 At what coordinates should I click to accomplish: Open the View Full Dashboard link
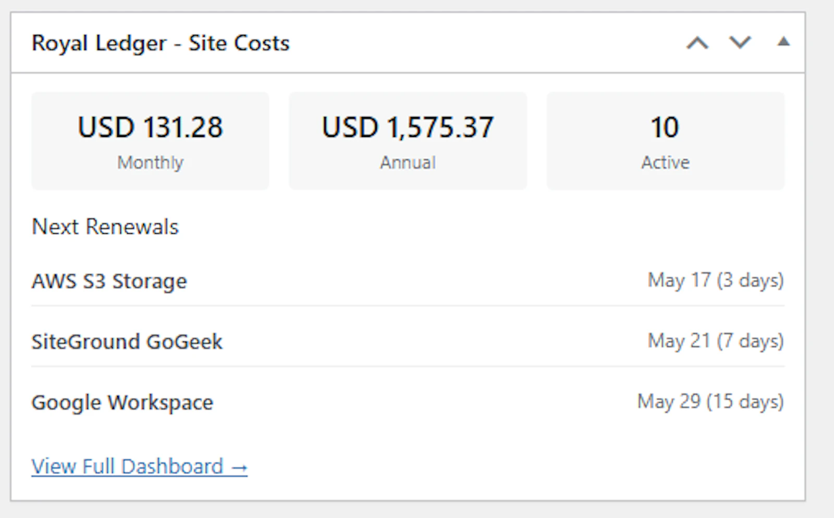pyautogui.click(x=139, y=466)
